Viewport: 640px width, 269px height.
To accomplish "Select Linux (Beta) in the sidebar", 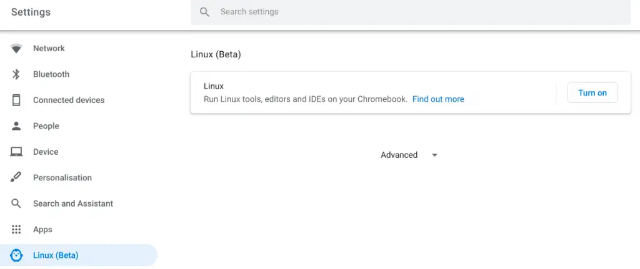I will pyautogui.click(x=56, y=255).
